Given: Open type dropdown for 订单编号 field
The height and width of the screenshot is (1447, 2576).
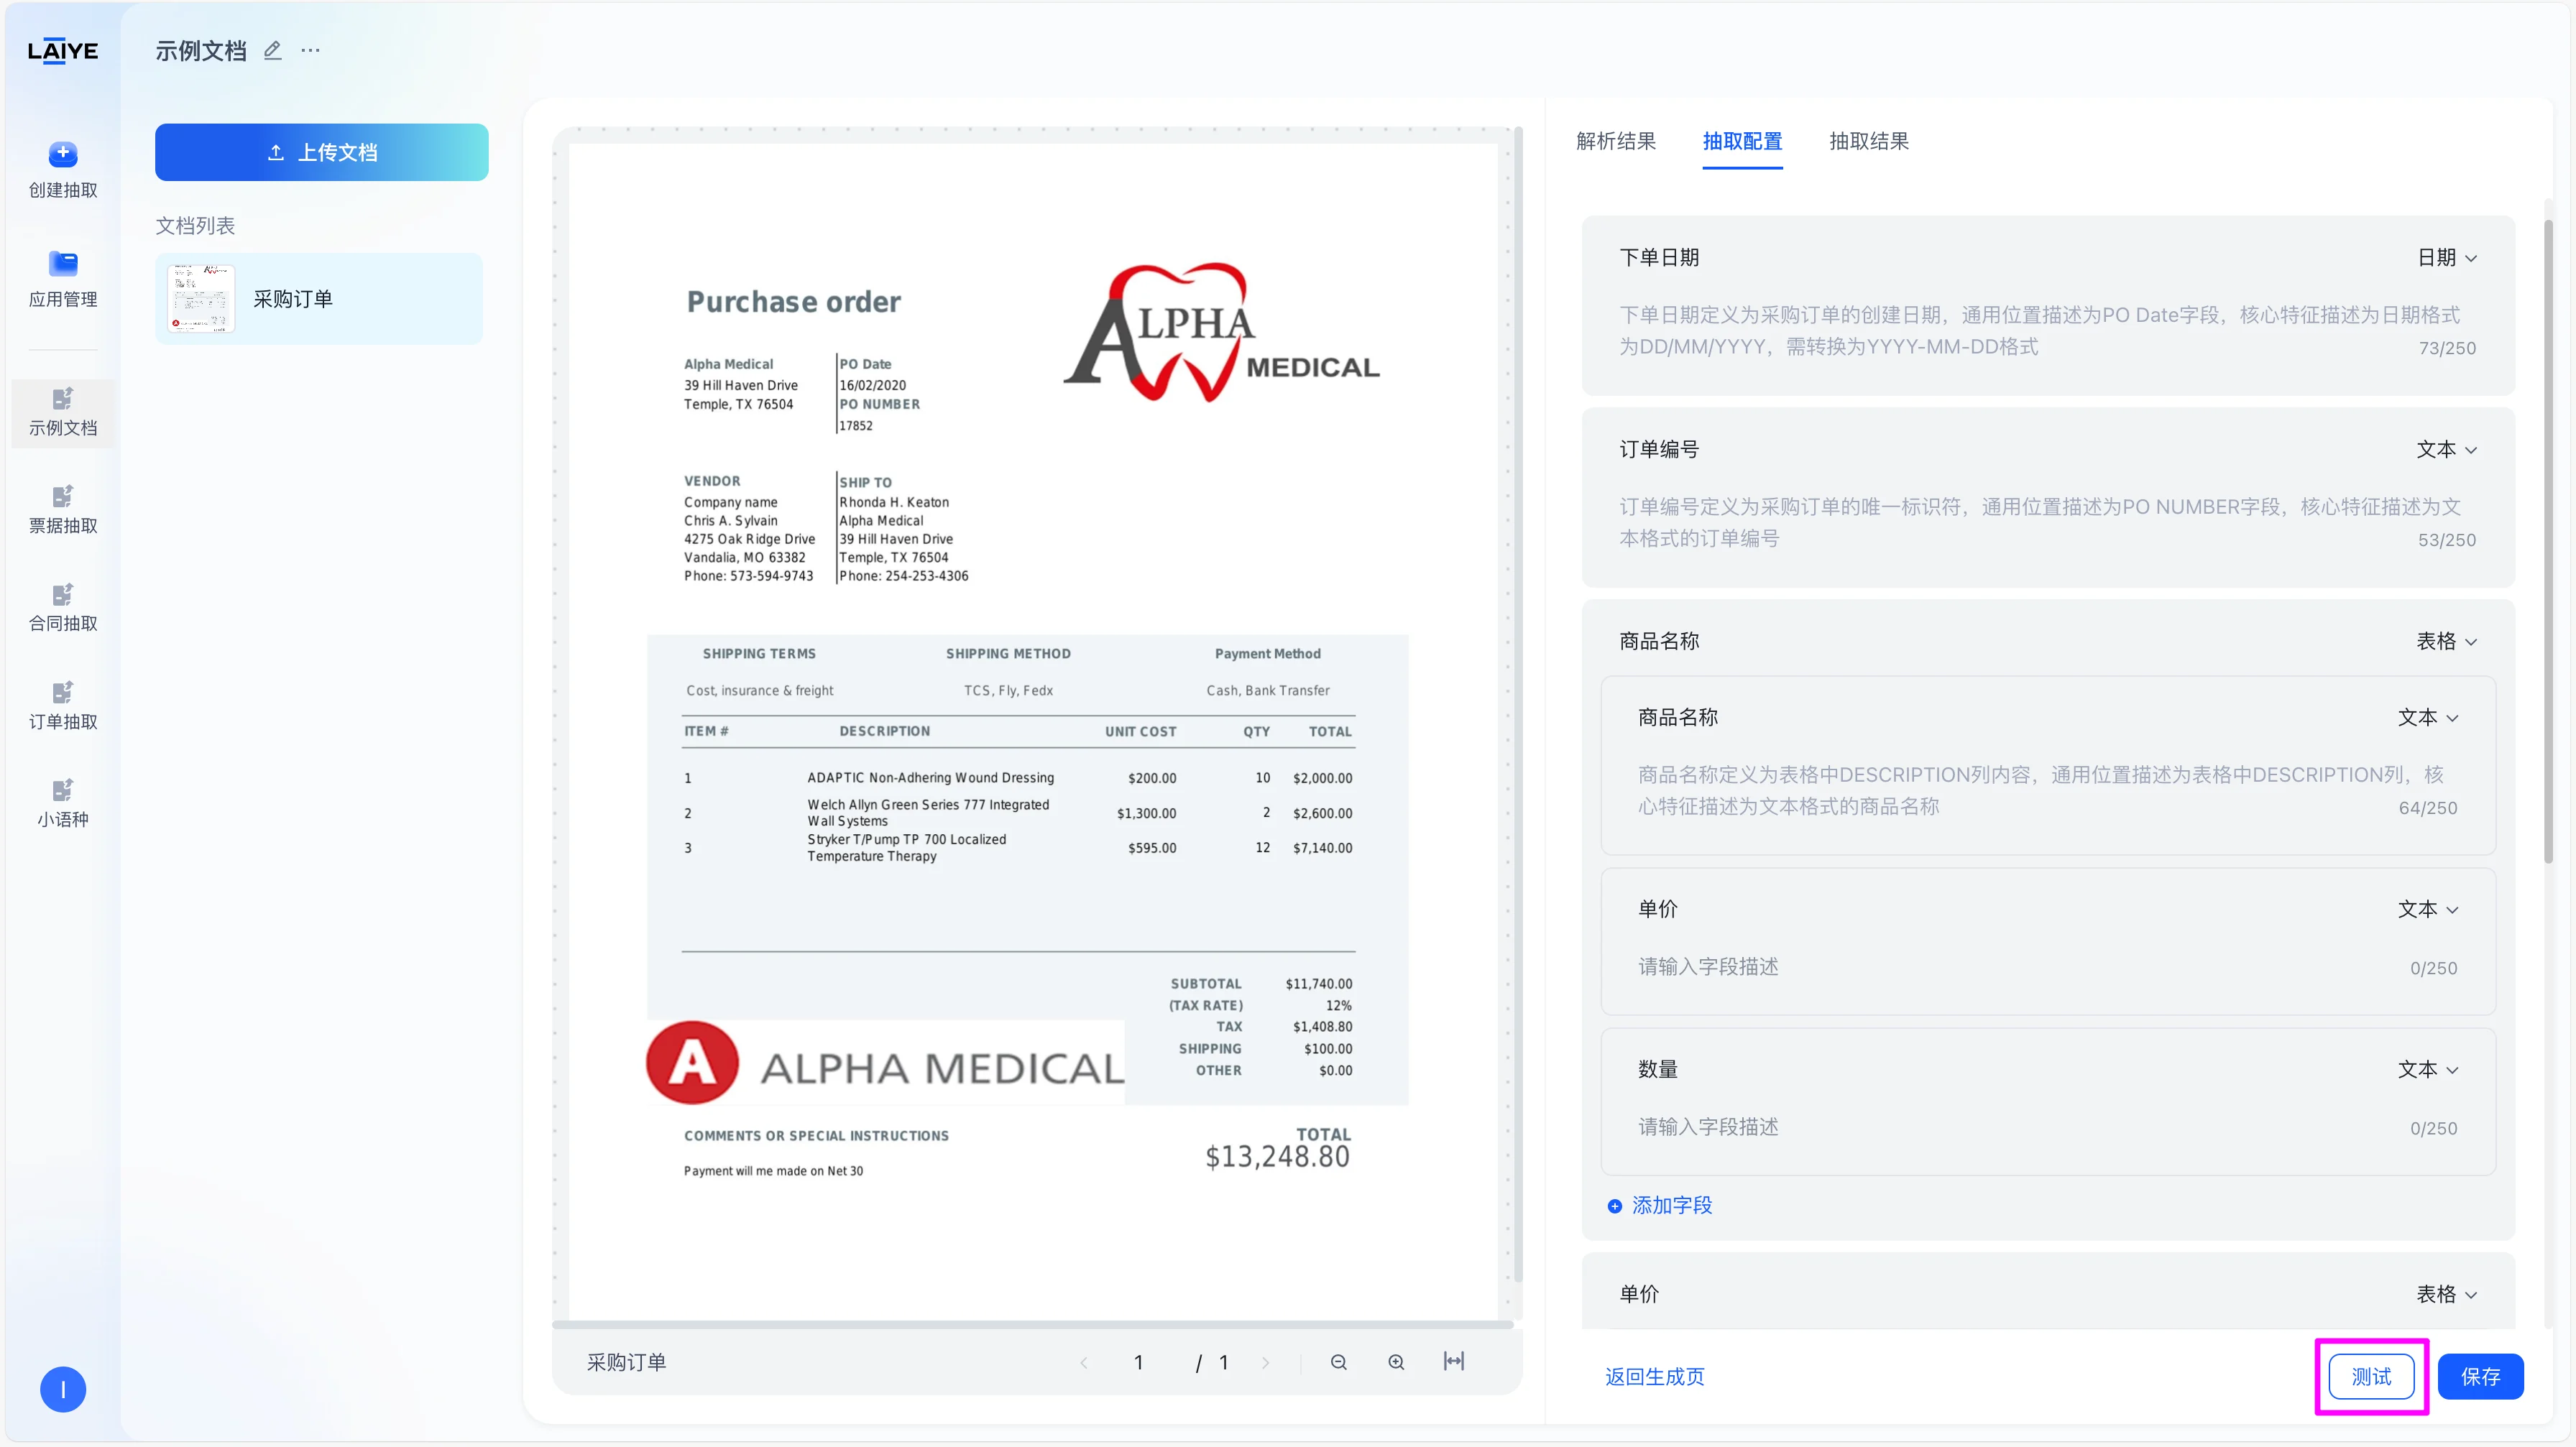Looking at the screenshot, I should [x=2447, y=450].
